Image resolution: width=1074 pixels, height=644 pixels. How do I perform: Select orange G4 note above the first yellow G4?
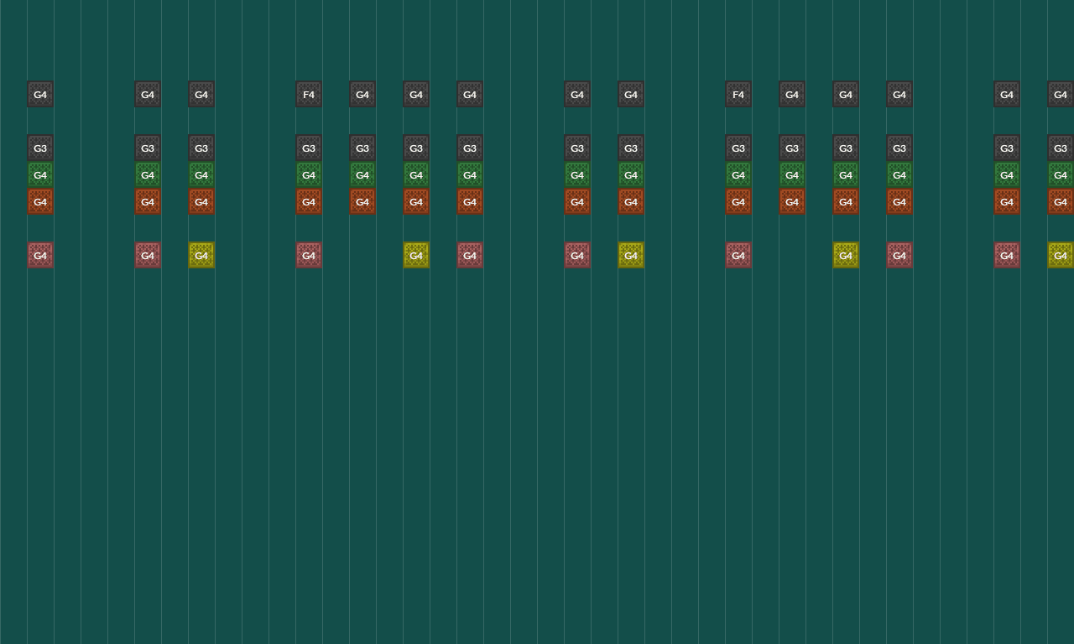point(201,201)
